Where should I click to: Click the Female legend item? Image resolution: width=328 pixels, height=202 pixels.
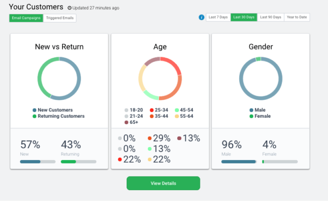[x=260, y=116]
